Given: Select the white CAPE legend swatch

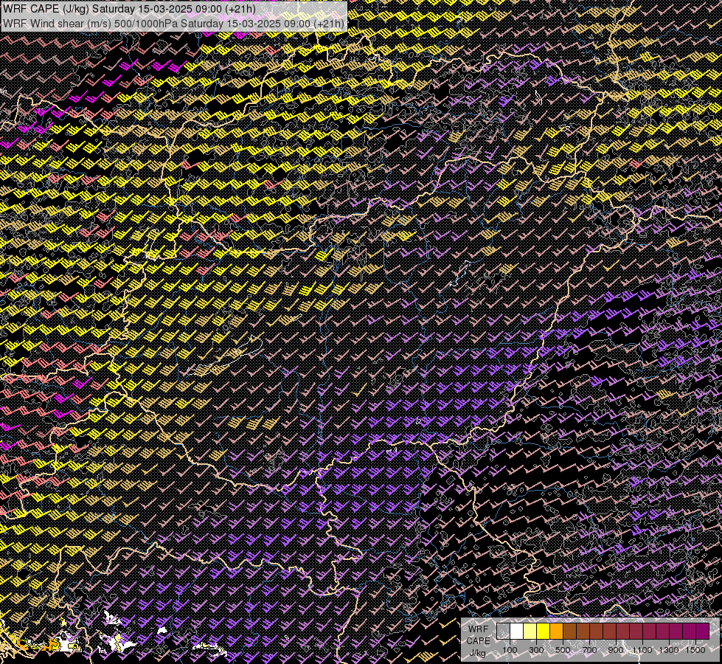Looking at the screenshot, I should click(x=517, y=632).
